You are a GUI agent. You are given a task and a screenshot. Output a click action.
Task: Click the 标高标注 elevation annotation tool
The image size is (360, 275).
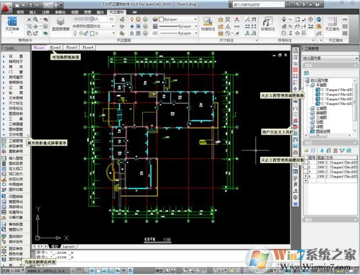coord(267,25)
